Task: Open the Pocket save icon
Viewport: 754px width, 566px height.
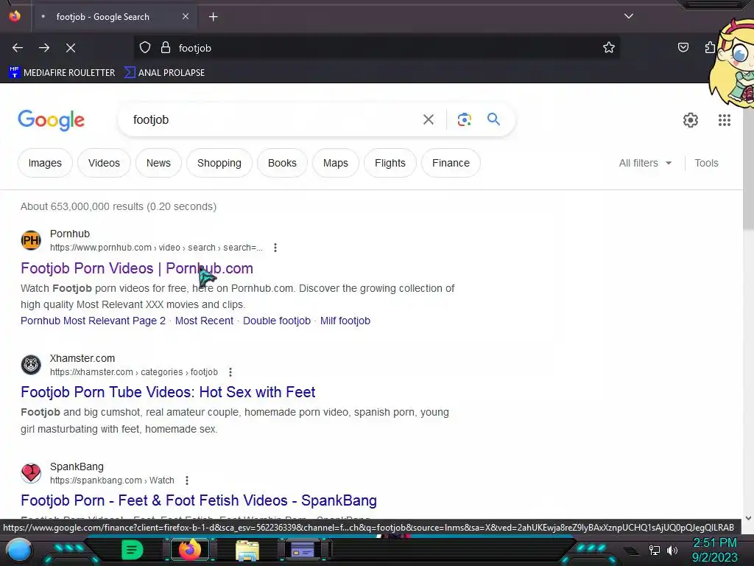Action: [x=683, y=47]
